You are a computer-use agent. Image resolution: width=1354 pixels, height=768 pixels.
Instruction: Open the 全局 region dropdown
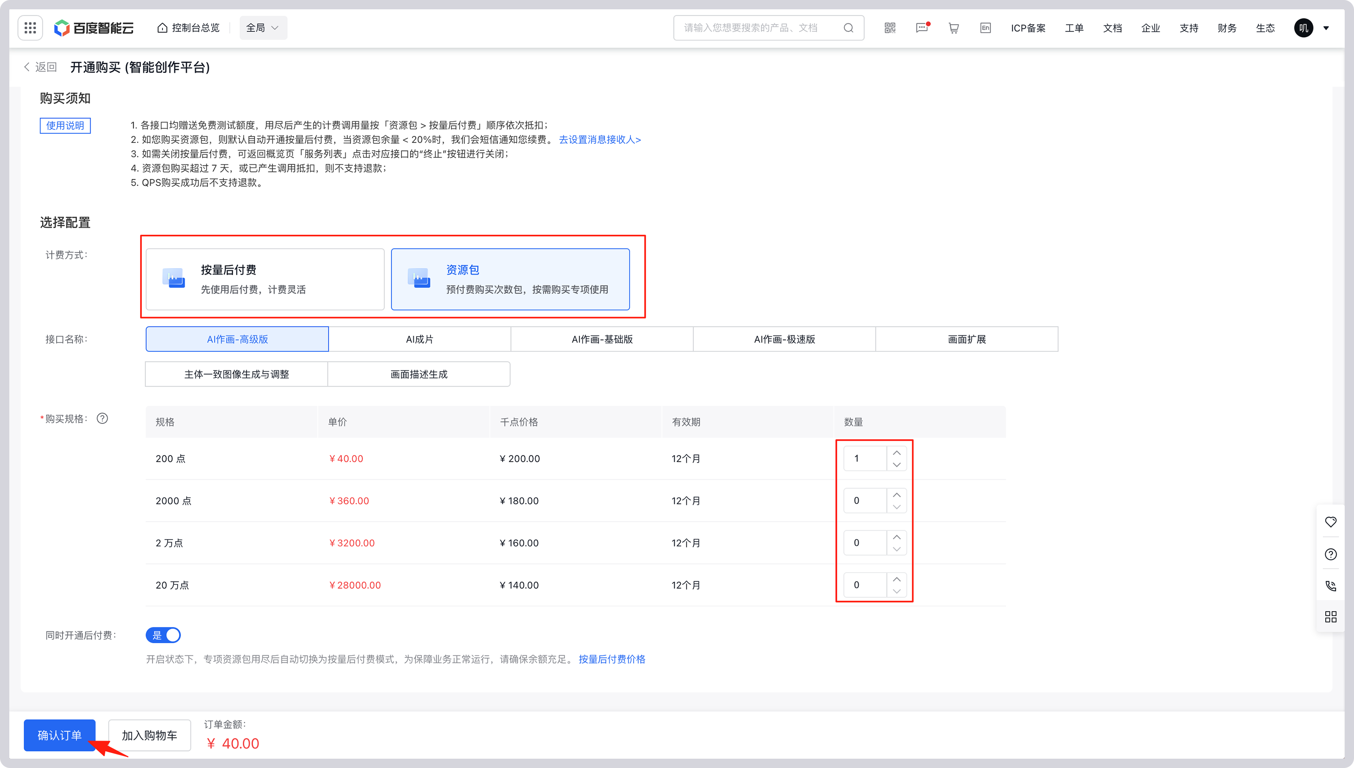pos(263,27)
